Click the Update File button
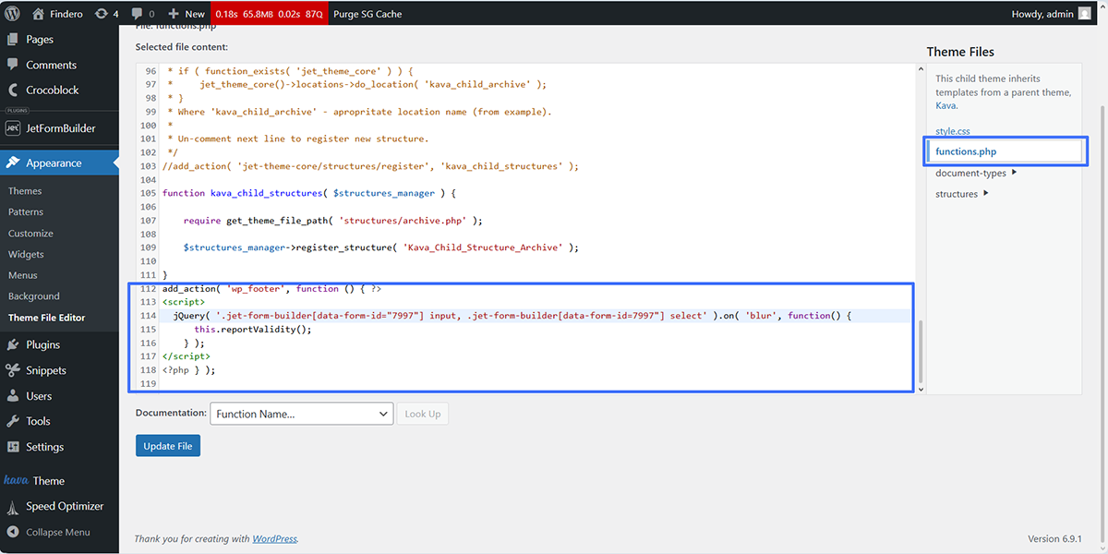1108x554 pixels. point(168,446)
